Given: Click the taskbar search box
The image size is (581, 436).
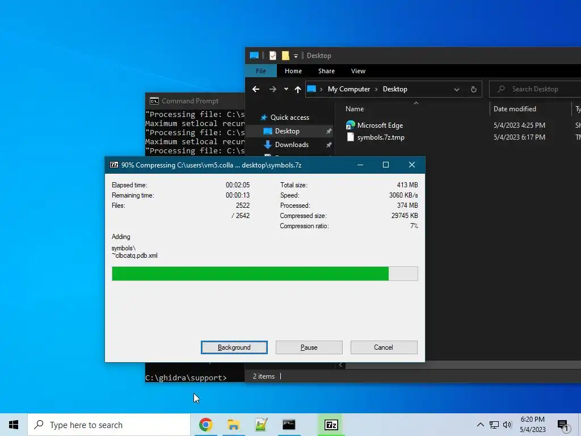Looking at the screenshot, I should pyautogui.click(x=109, y=425).
